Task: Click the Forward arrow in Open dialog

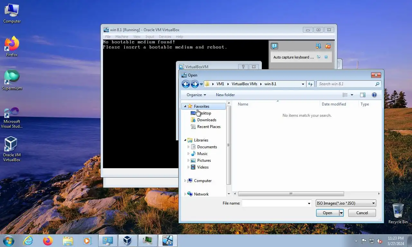Action: pos(195,84)
